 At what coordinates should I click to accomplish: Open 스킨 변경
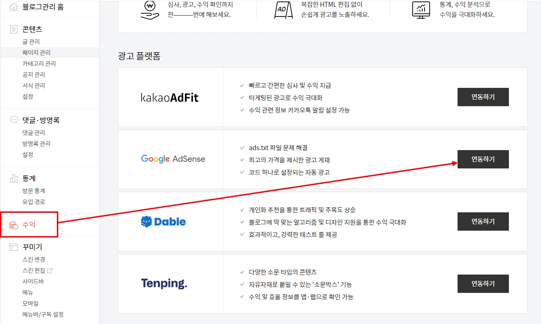(x=33, y=259)
